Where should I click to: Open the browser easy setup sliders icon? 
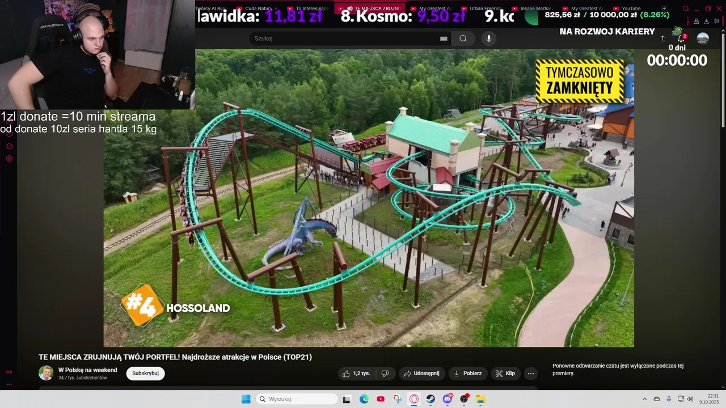717,21
